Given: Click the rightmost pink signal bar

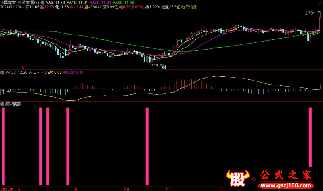Looking at the screenshot, I should (x=310, y=137).
